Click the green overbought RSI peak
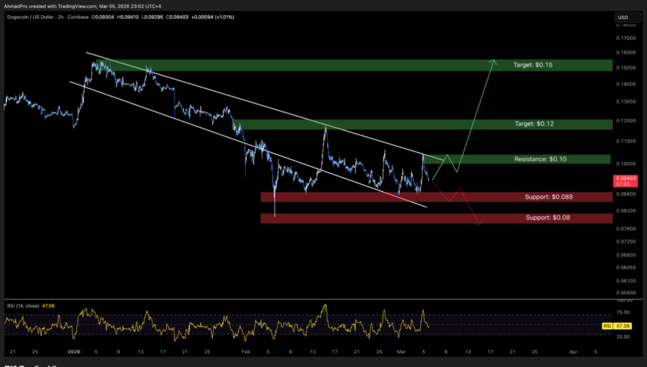Viewport: 647px width, 367px height. [x=325, y=308]
